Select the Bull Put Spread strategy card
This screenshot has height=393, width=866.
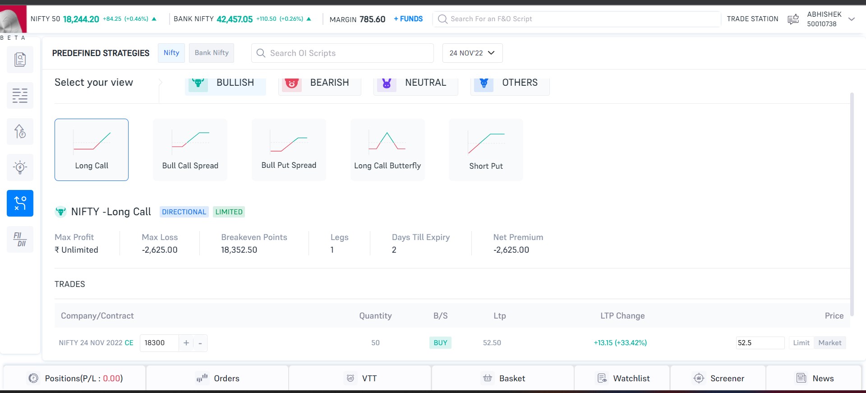tap(289, 150)
